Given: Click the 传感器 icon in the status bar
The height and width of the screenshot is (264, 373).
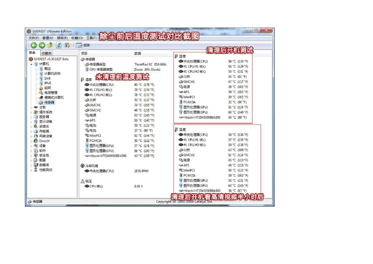Looking at the screenshot, I should click(x=30, y=202).
